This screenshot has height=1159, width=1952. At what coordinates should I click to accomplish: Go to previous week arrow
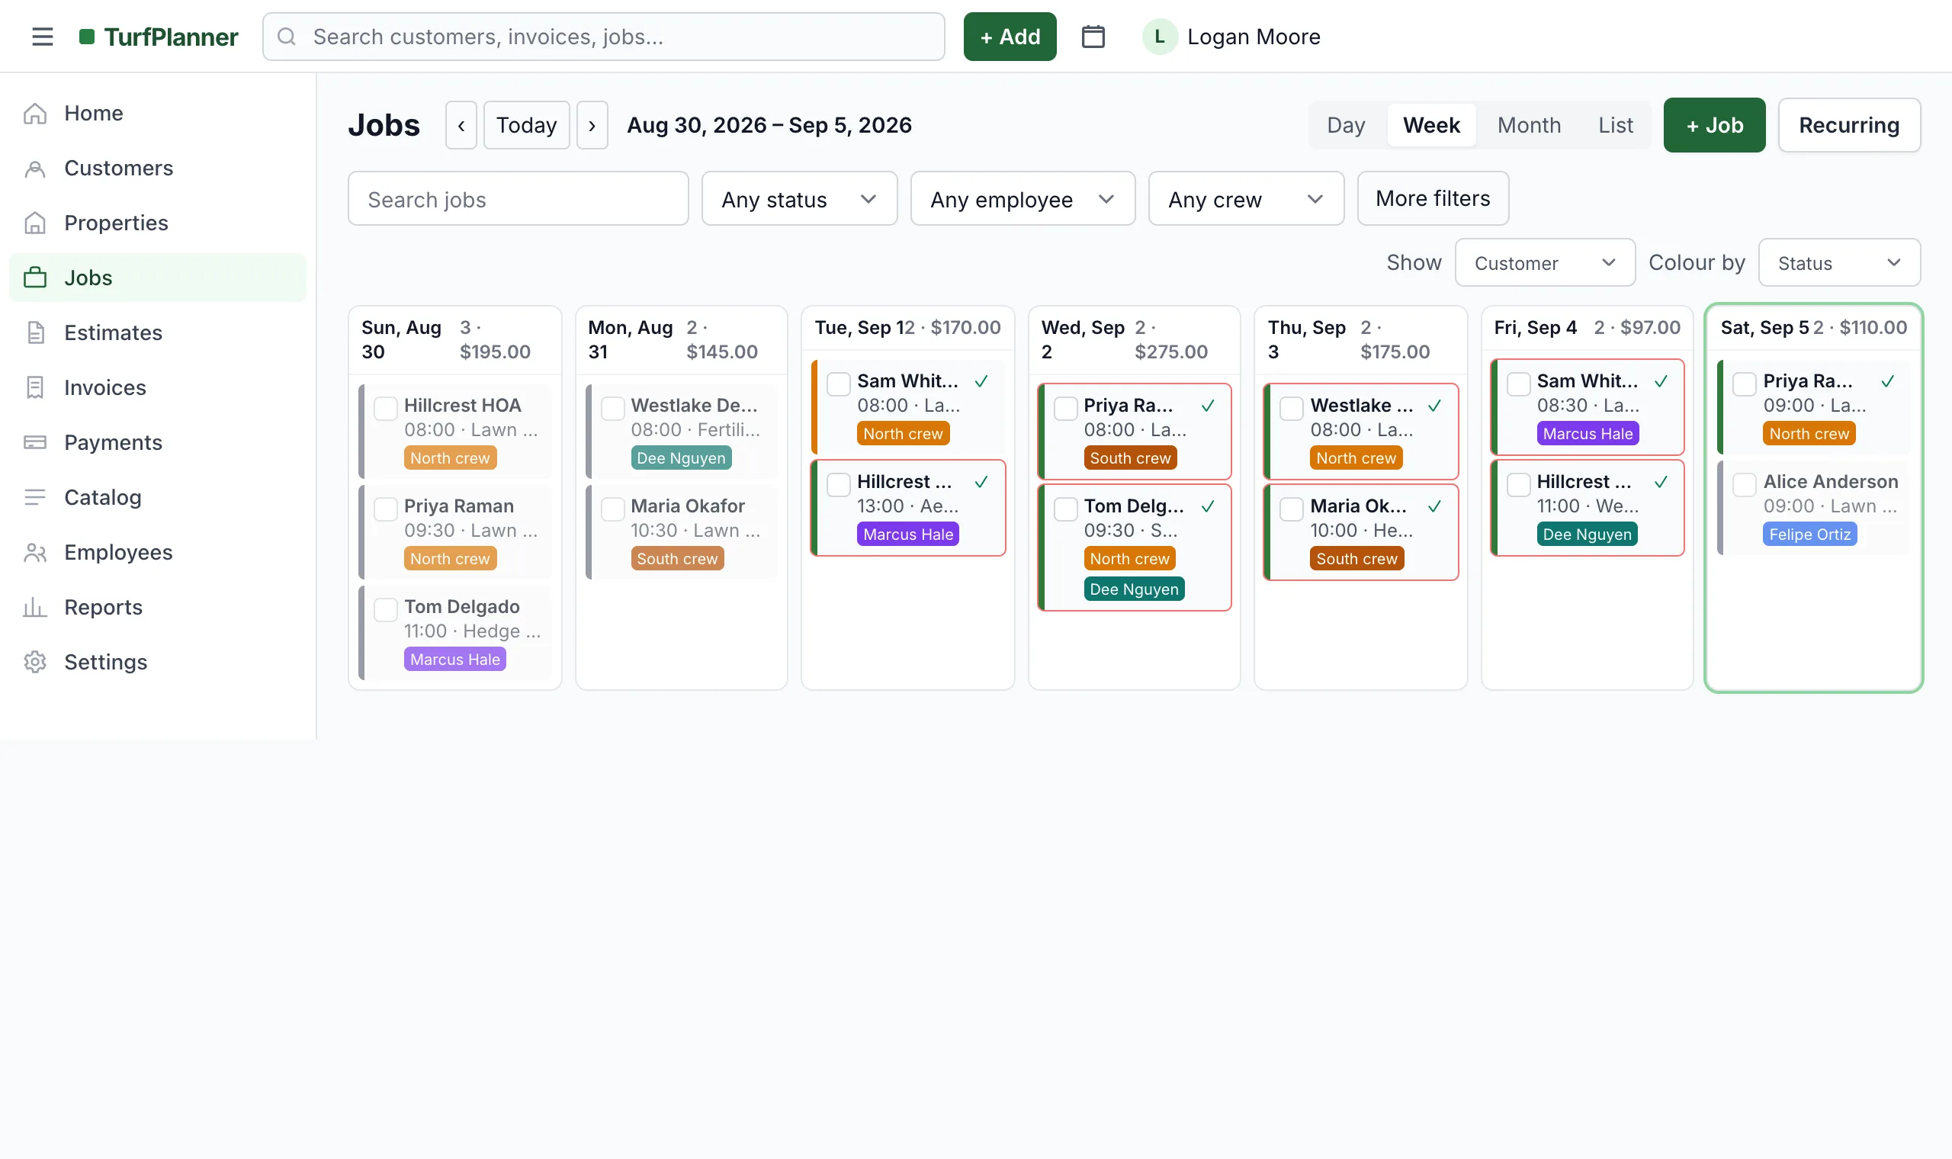tap(461, 125)
